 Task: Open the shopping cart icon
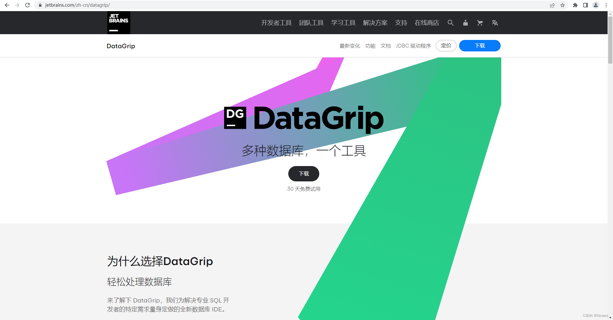[480, 23]
